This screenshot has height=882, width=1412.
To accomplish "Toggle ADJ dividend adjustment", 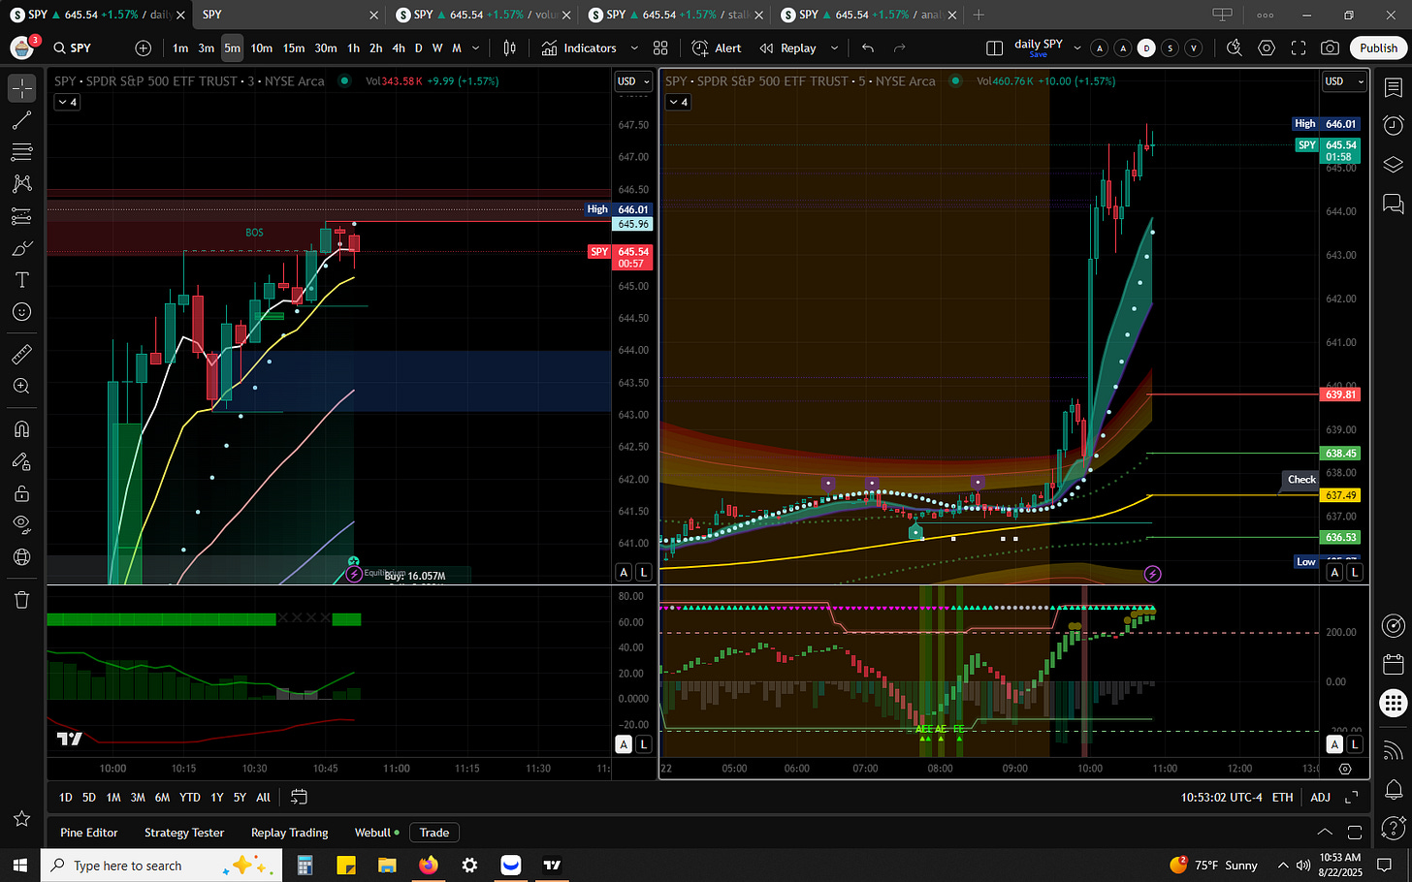I will click(1320, 797).
